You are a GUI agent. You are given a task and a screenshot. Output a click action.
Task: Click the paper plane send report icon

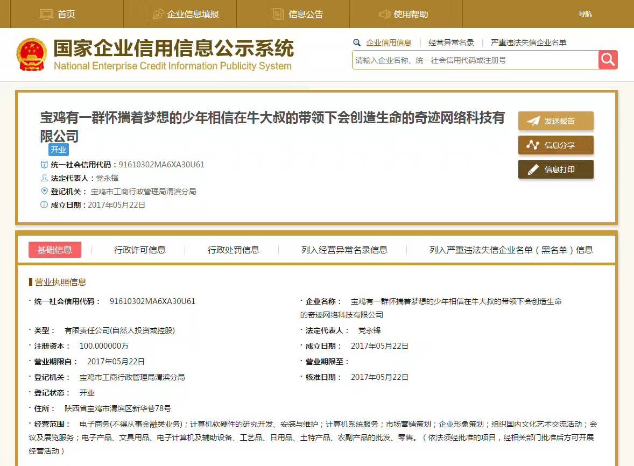(x=533, y=121)
